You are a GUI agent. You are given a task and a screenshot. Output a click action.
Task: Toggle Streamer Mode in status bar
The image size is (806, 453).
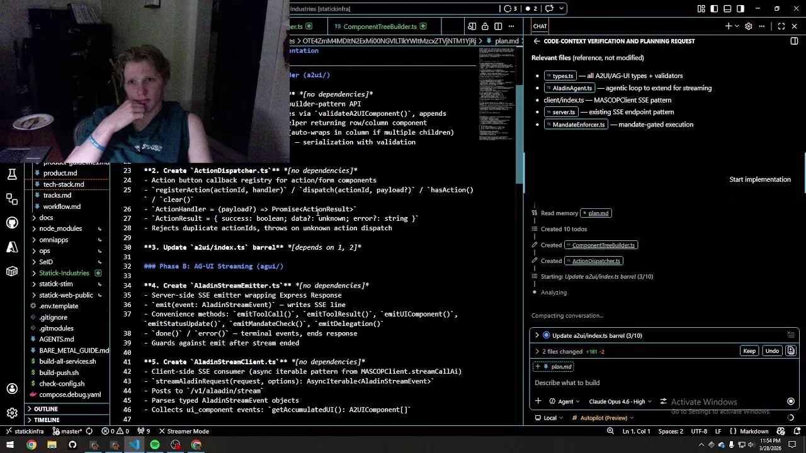(x=183, y=431)
